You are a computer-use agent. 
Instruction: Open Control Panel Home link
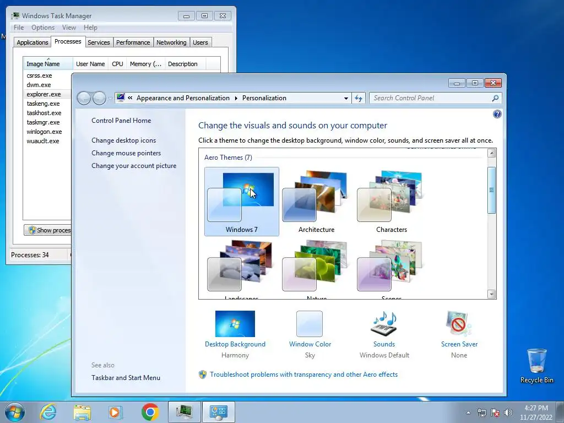point(121,121)
